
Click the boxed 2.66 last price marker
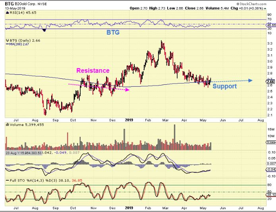click(x=270, y=82)
